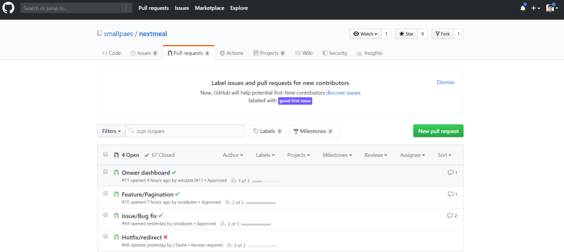The image size is (564, 252).
Task: Click green check status on Feature/Pagination
Action: (x=177, y=194)
